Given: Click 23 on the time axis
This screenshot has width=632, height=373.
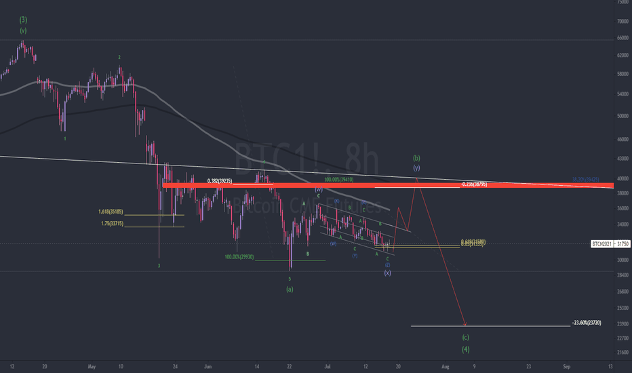Looking at the screenshot, I should [528, 366].
